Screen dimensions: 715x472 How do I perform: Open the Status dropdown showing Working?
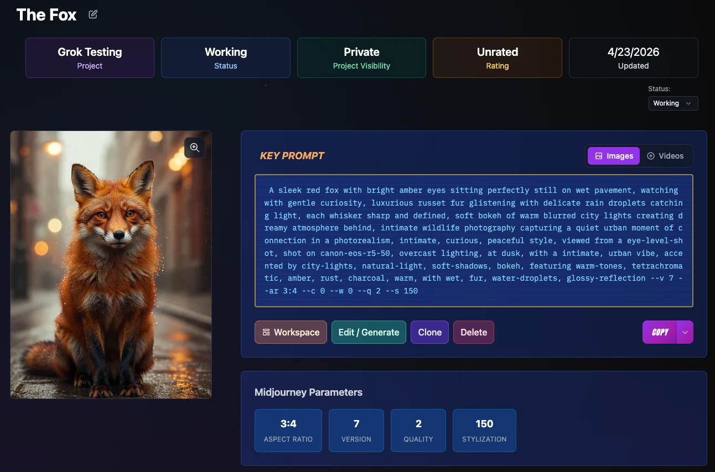coord(673,103)
